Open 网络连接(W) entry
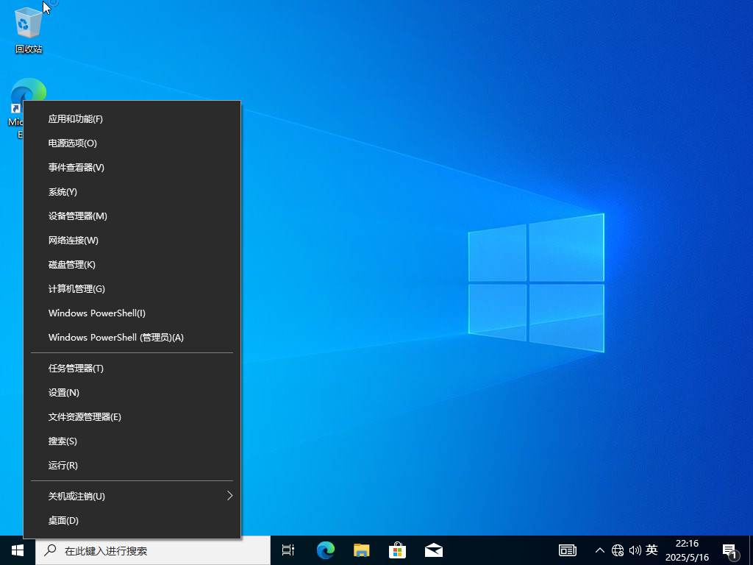Viewport: 753px width, 565px height. point(132,241)
